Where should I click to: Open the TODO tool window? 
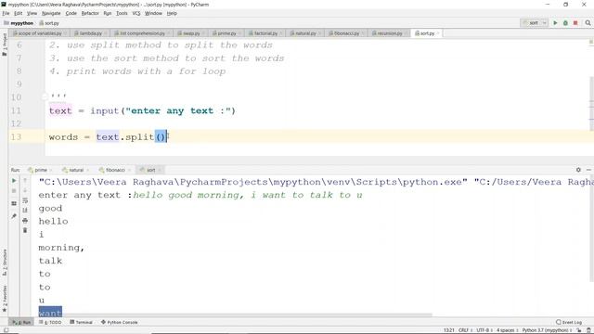tap(50, 322)
